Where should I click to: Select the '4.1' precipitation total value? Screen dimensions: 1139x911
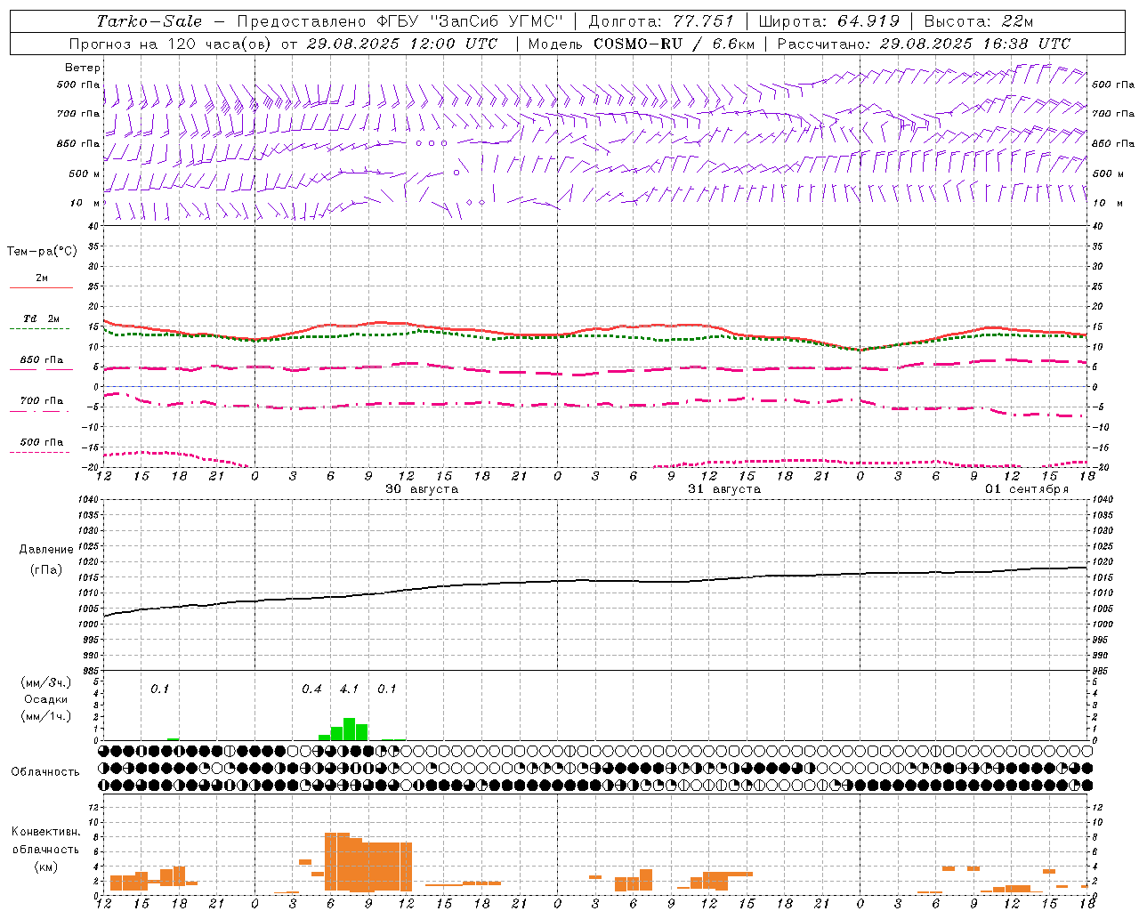pos(350,689)
